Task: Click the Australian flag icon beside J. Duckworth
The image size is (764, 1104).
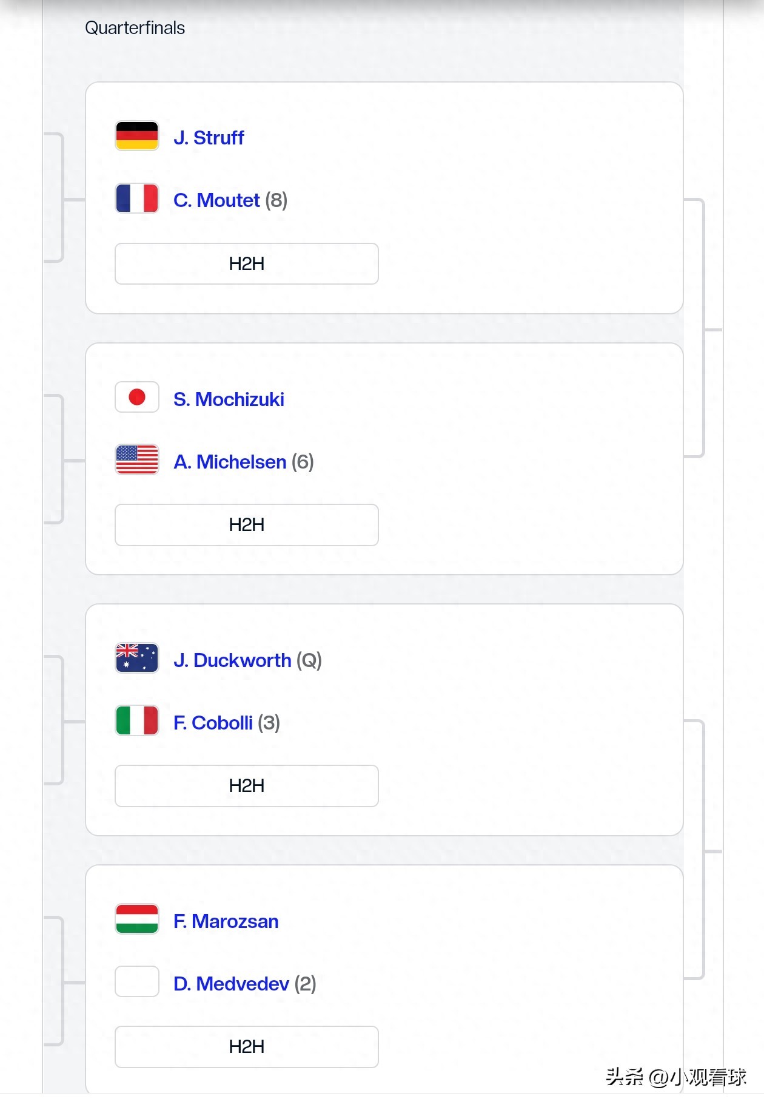Action: 137,659
